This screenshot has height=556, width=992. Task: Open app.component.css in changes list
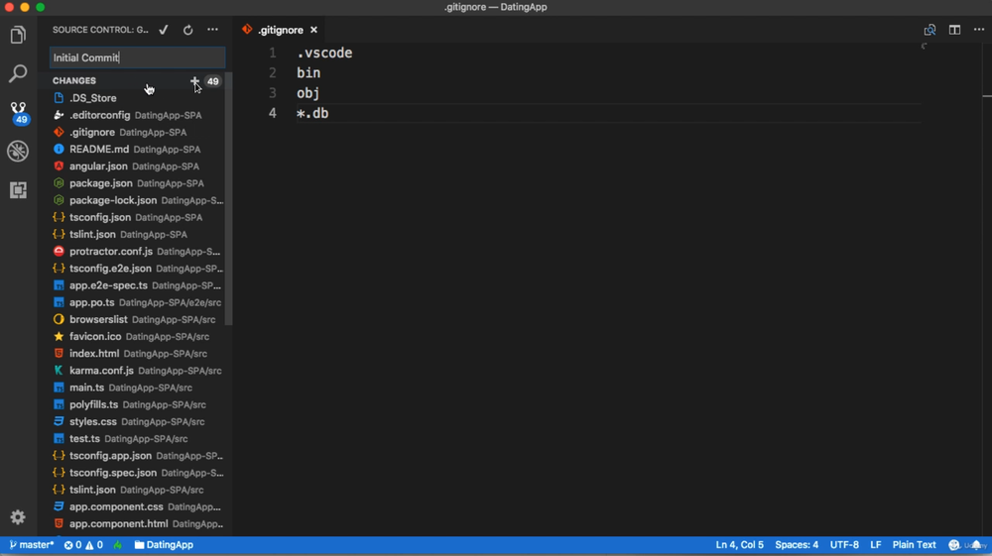tap(137, 506)
